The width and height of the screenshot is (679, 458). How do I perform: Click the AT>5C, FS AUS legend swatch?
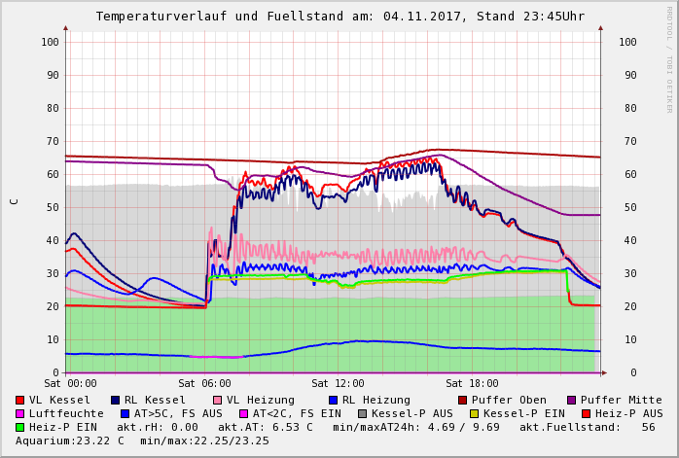(123, 413)
